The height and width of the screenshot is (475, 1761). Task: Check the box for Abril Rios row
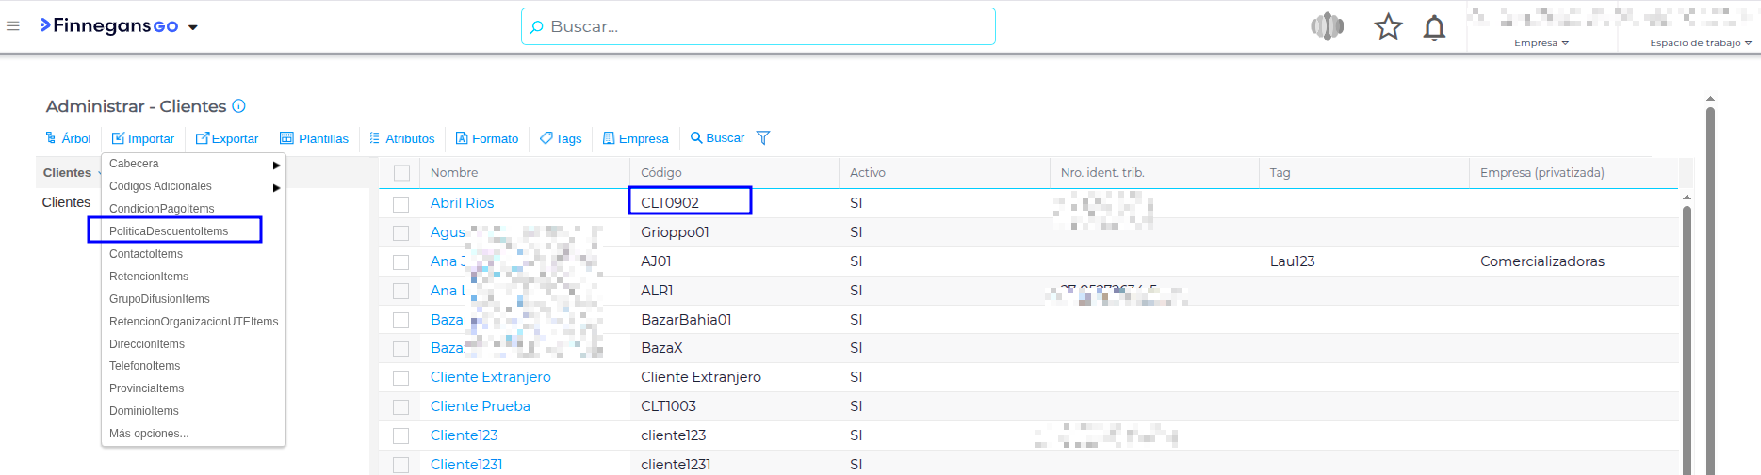(401, 204)
